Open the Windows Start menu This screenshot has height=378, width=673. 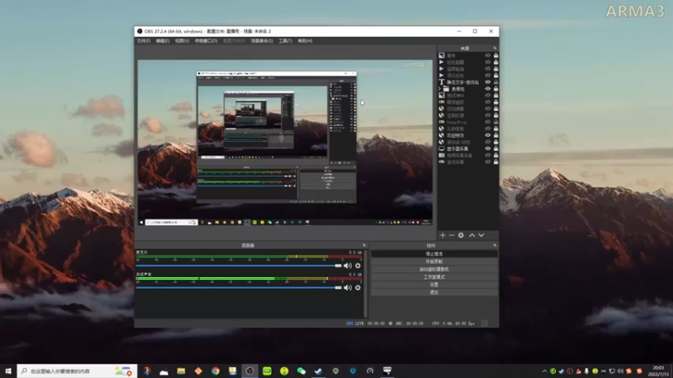click(8, 370)
